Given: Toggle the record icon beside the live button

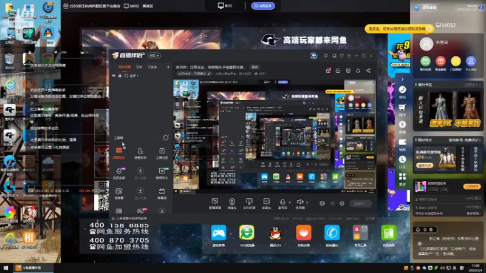Looking at the screenshot, I should 323,203.
